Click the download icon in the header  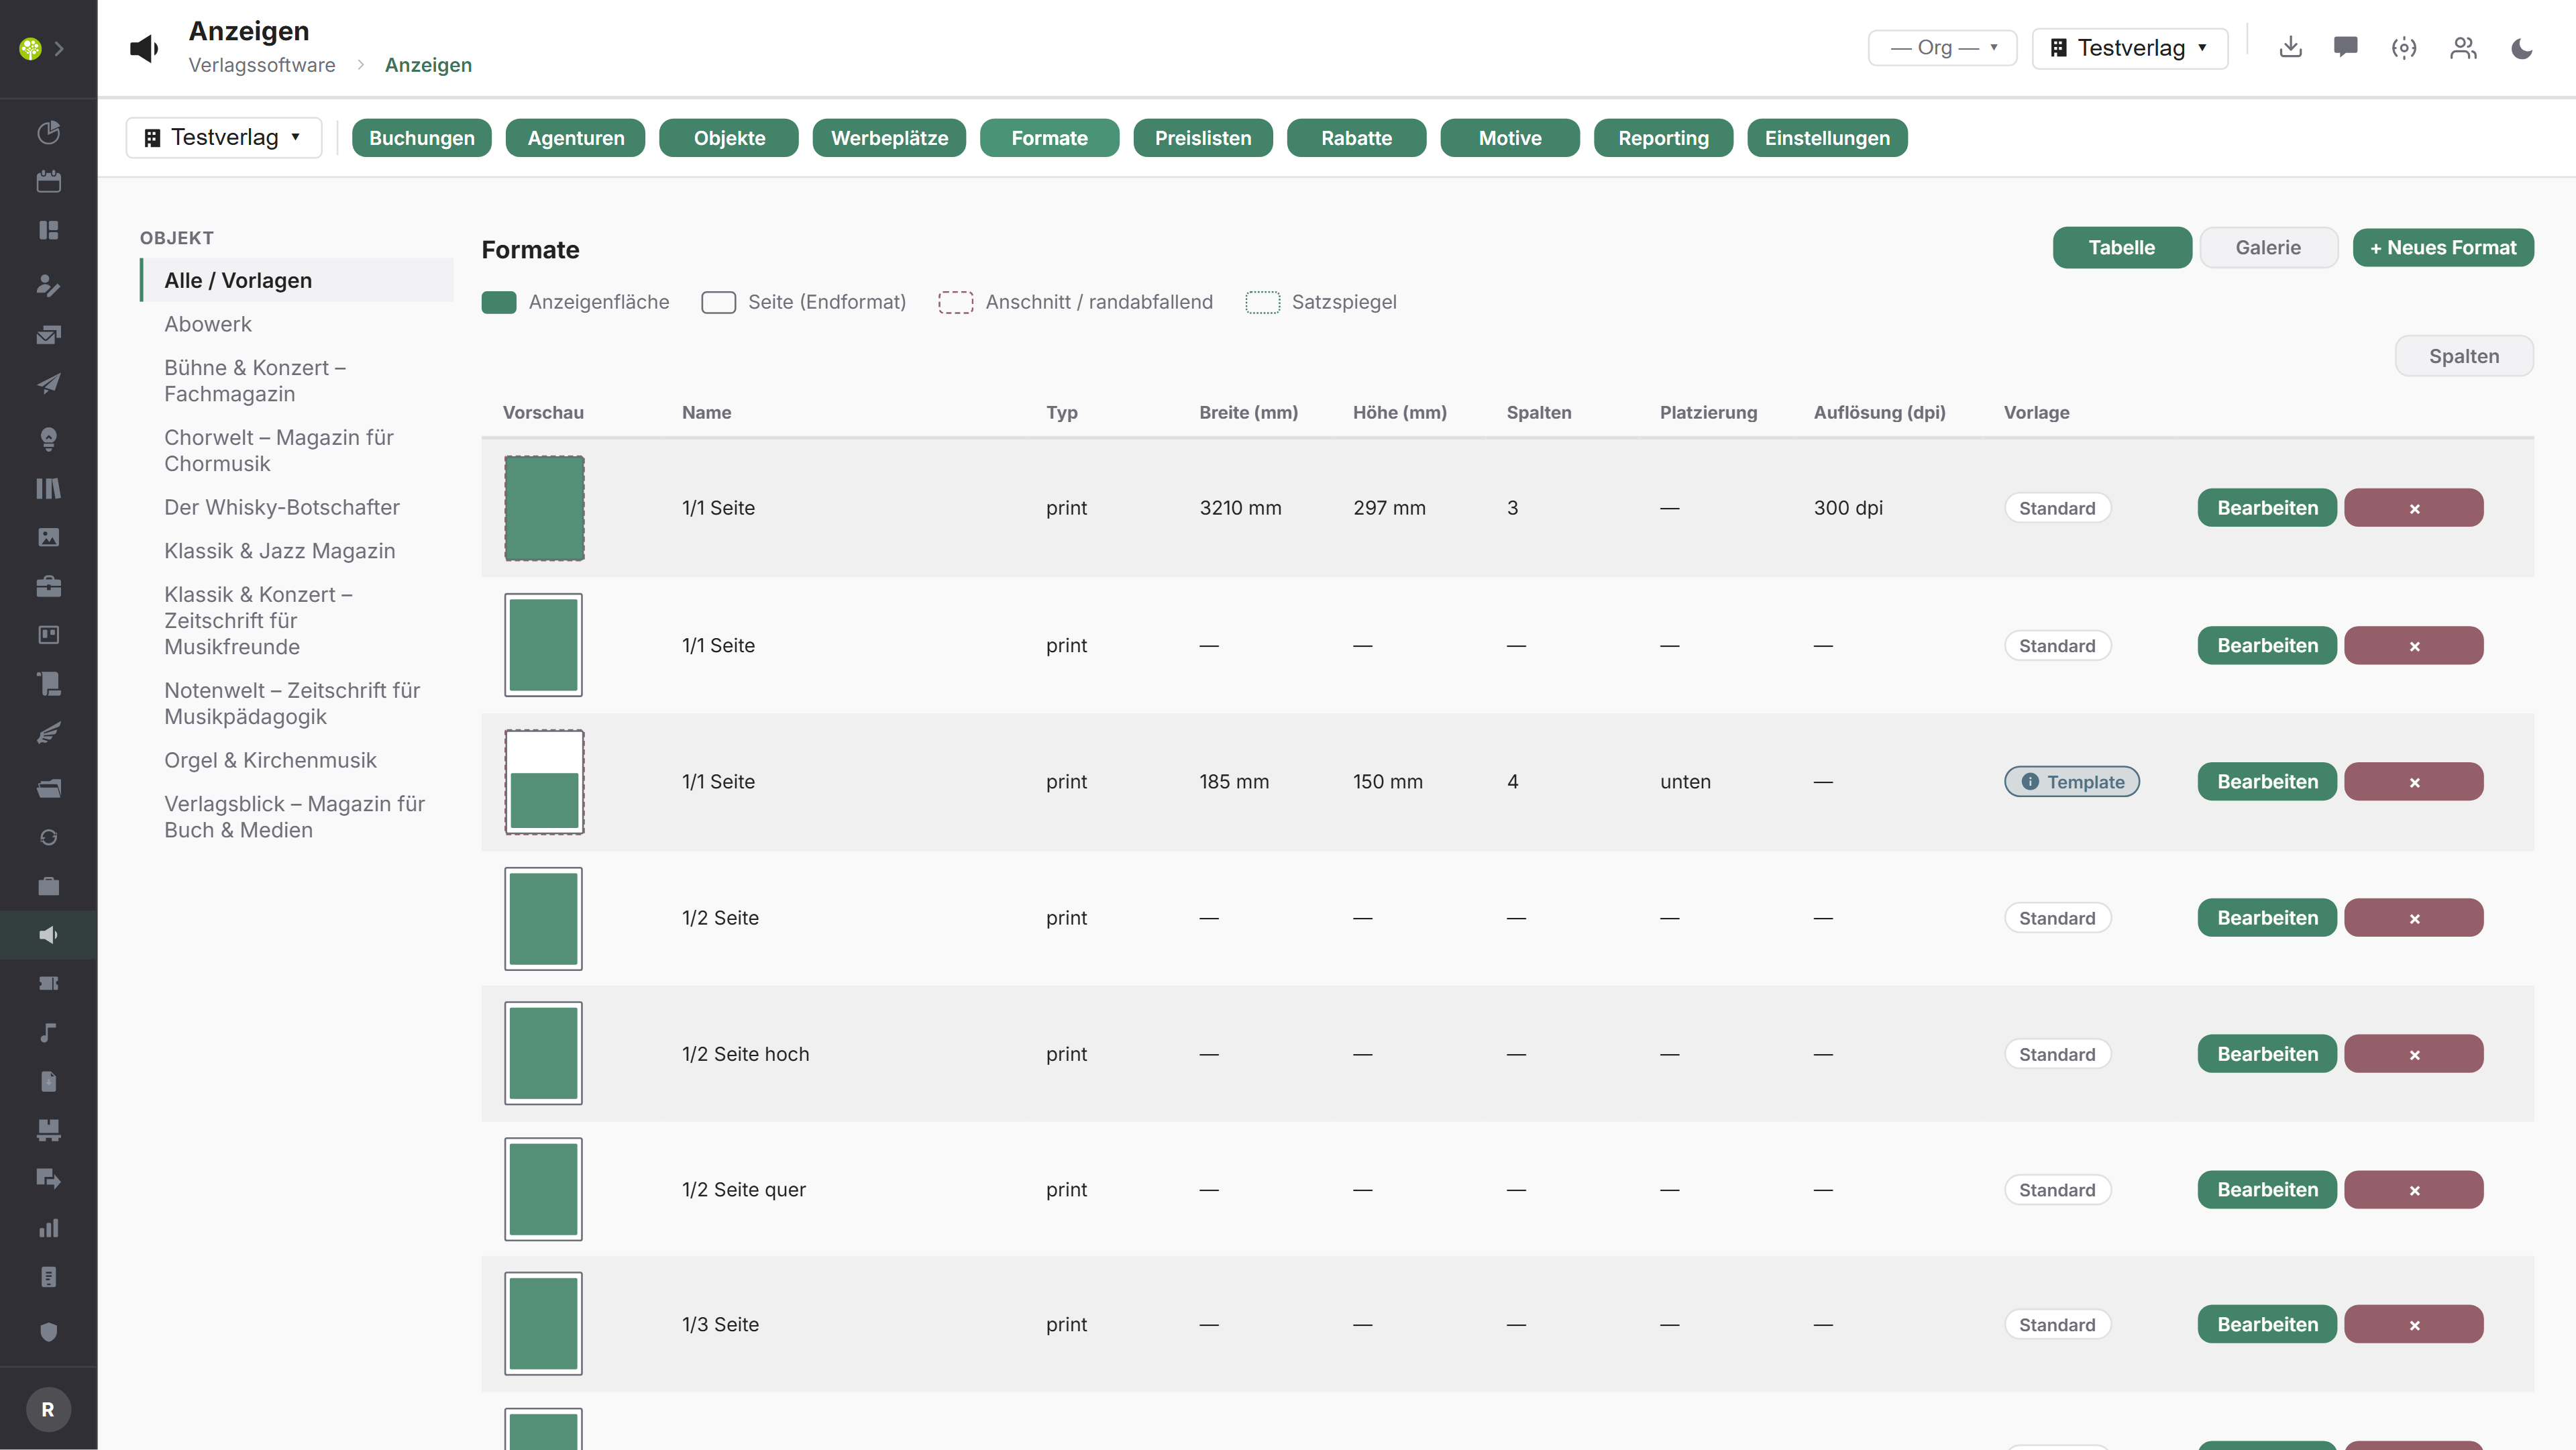point(2290,47)
